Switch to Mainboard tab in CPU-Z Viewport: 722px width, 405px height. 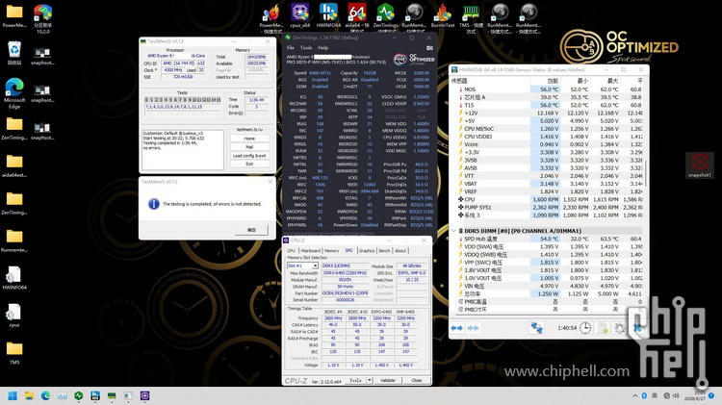(x=310, y=251)
